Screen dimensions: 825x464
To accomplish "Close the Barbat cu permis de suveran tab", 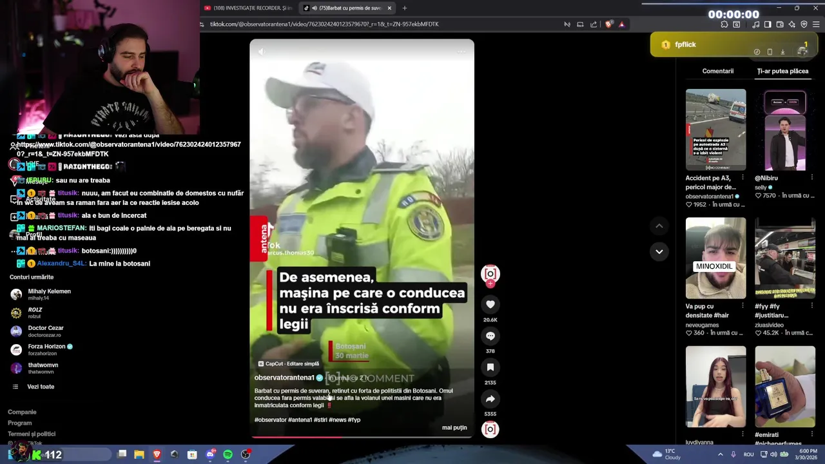I will point(389,8).
